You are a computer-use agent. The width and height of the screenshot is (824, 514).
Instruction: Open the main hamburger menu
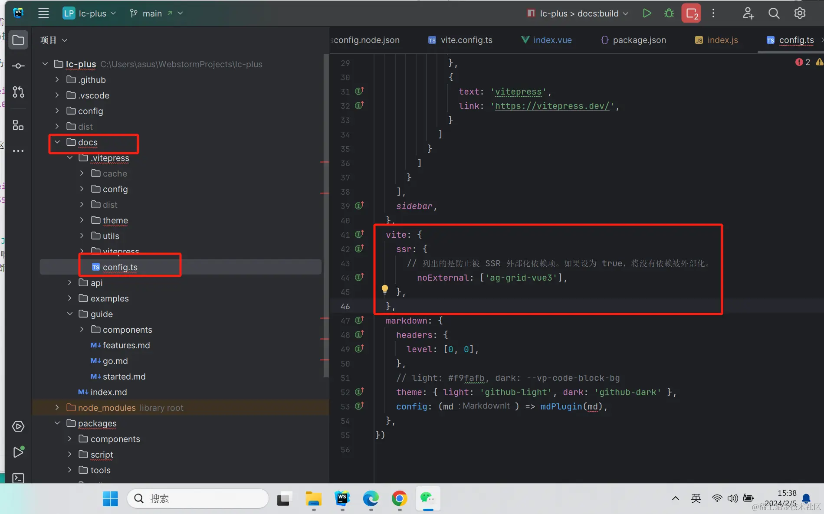[43, 13]
